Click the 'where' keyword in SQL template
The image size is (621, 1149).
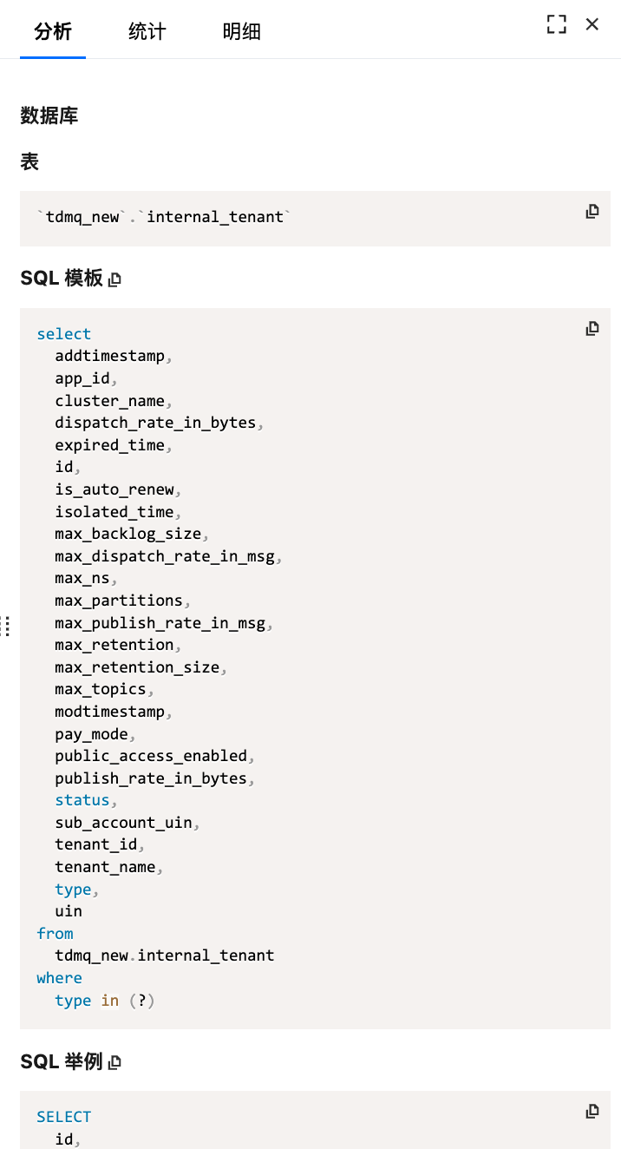[59, 978]
